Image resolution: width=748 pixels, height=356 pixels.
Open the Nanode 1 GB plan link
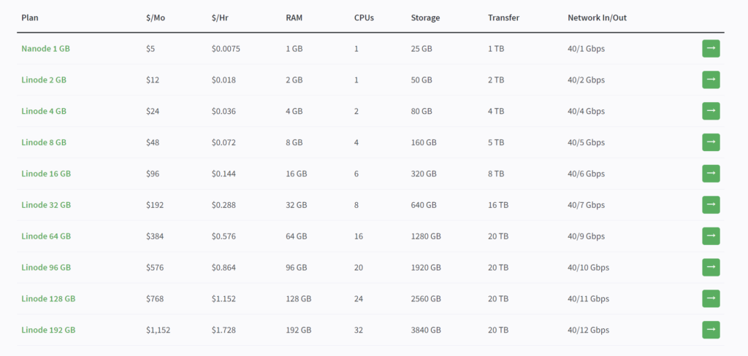(45, 49)
